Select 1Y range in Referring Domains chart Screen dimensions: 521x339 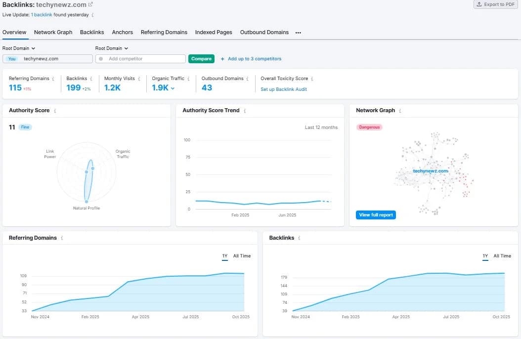[x=225, y=256]
